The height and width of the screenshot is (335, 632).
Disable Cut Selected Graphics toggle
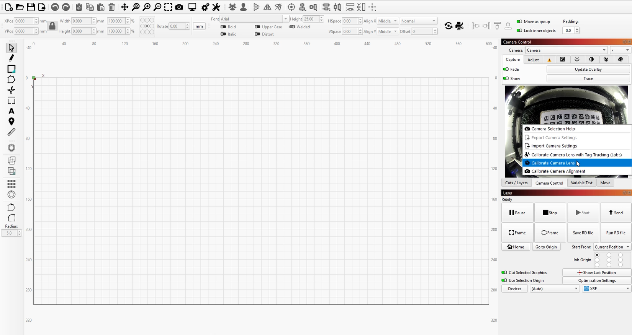(504, 273)
